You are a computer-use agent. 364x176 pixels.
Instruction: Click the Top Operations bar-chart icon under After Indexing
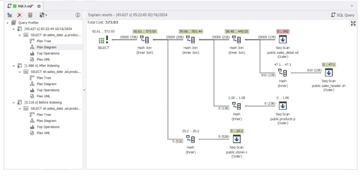tap(32, 90)
